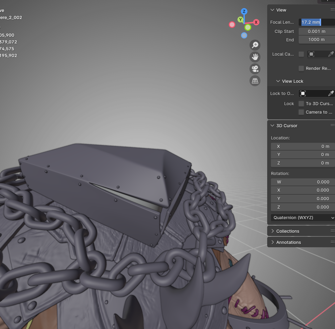Screen dimensions: 335x329
Task: Collapse the View Lock subpanel
Action: [278, 81]
